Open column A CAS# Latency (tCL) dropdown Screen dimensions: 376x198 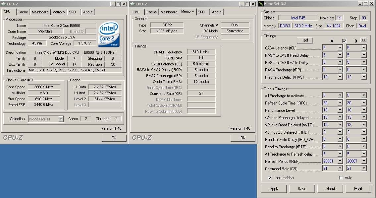(340, 48)
